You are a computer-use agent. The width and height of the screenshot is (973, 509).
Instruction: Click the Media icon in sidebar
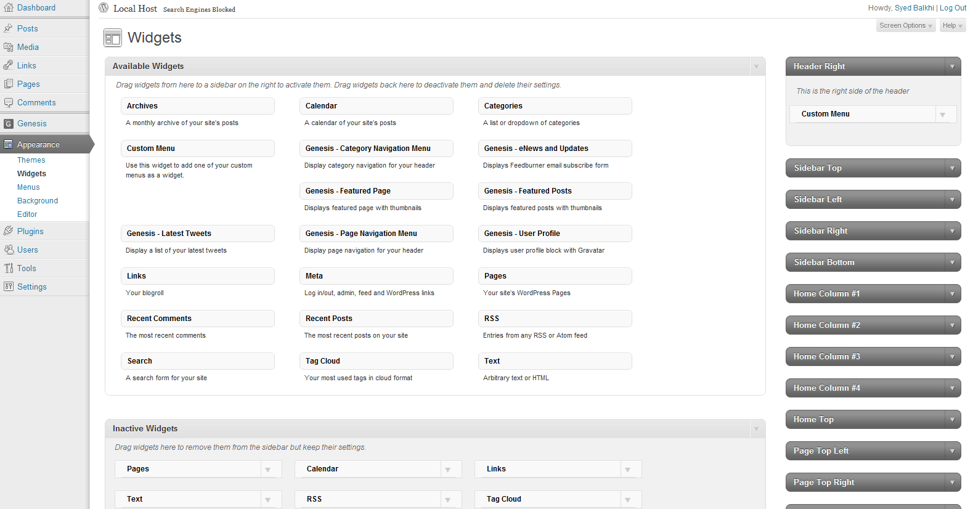[x=8, y=47]
